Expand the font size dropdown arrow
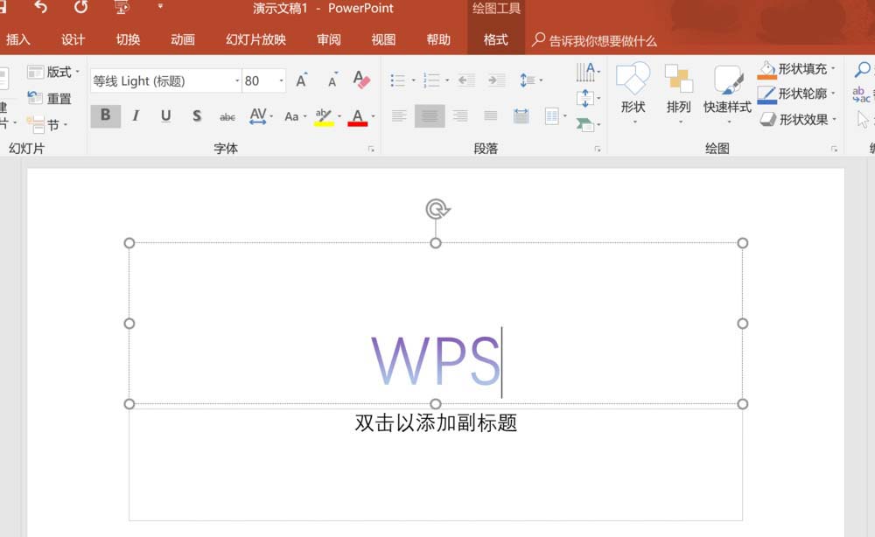The width and height of the screenshot is (875, 537). [281, 81]
